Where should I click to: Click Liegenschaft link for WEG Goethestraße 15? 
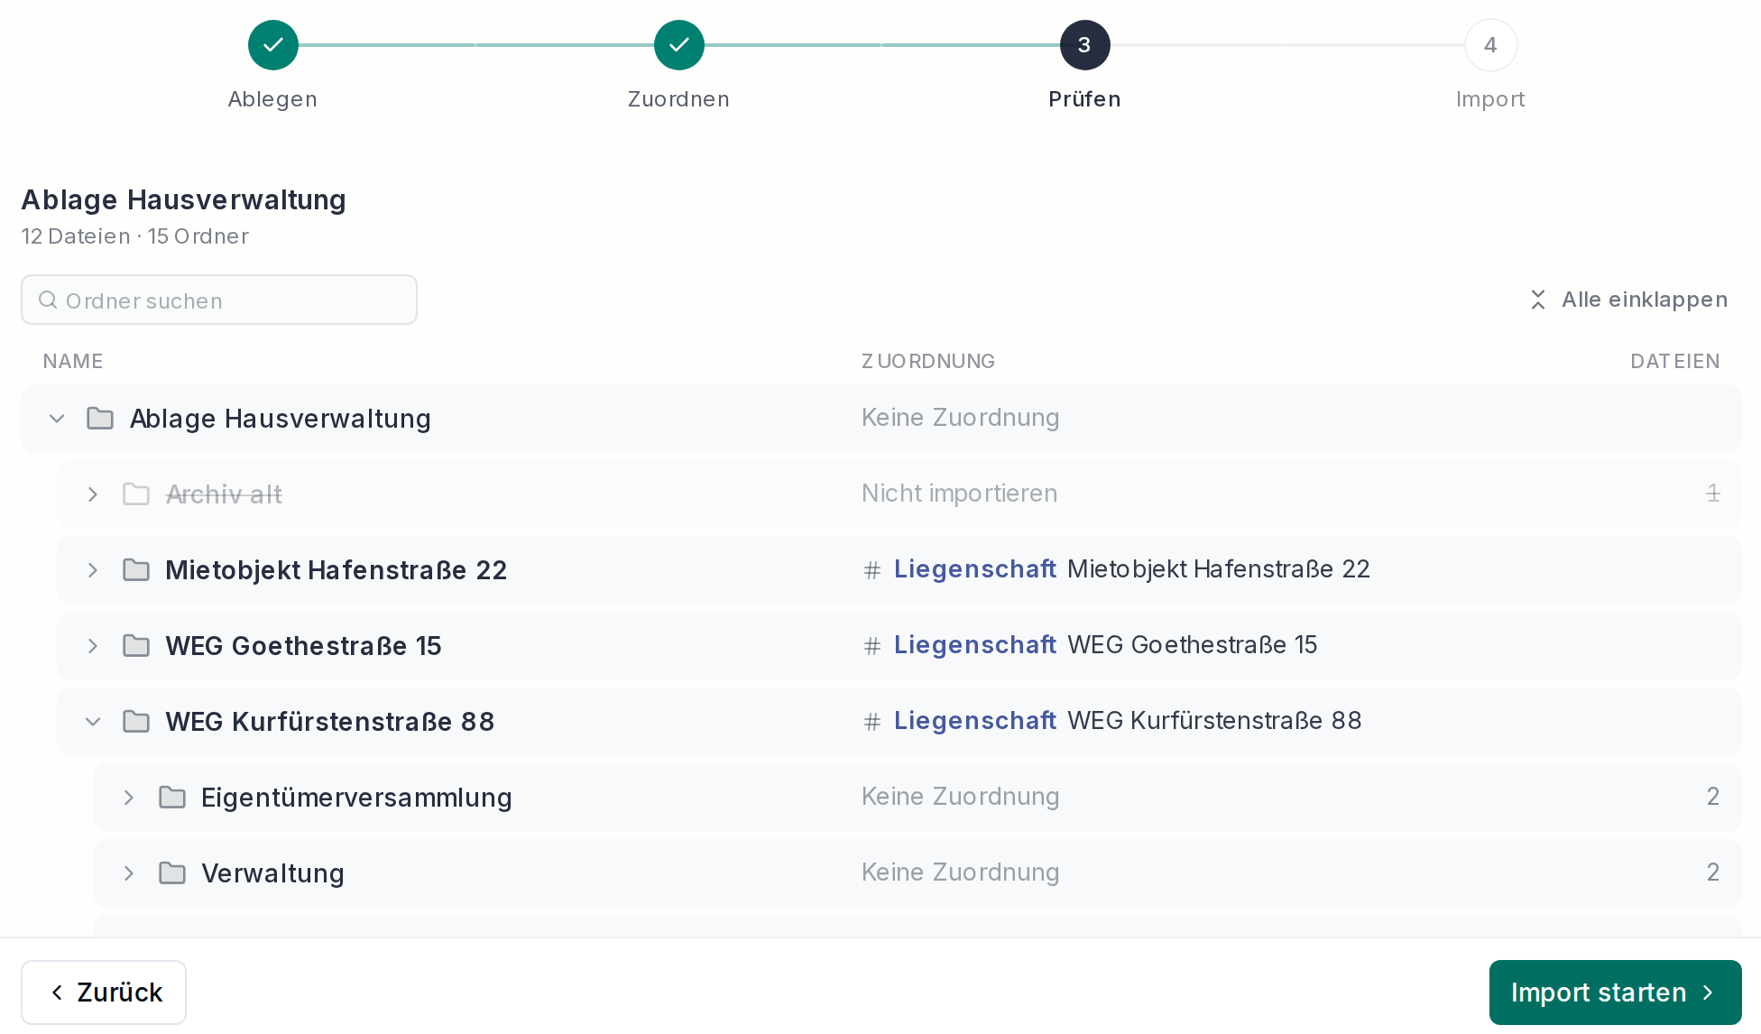974,645
